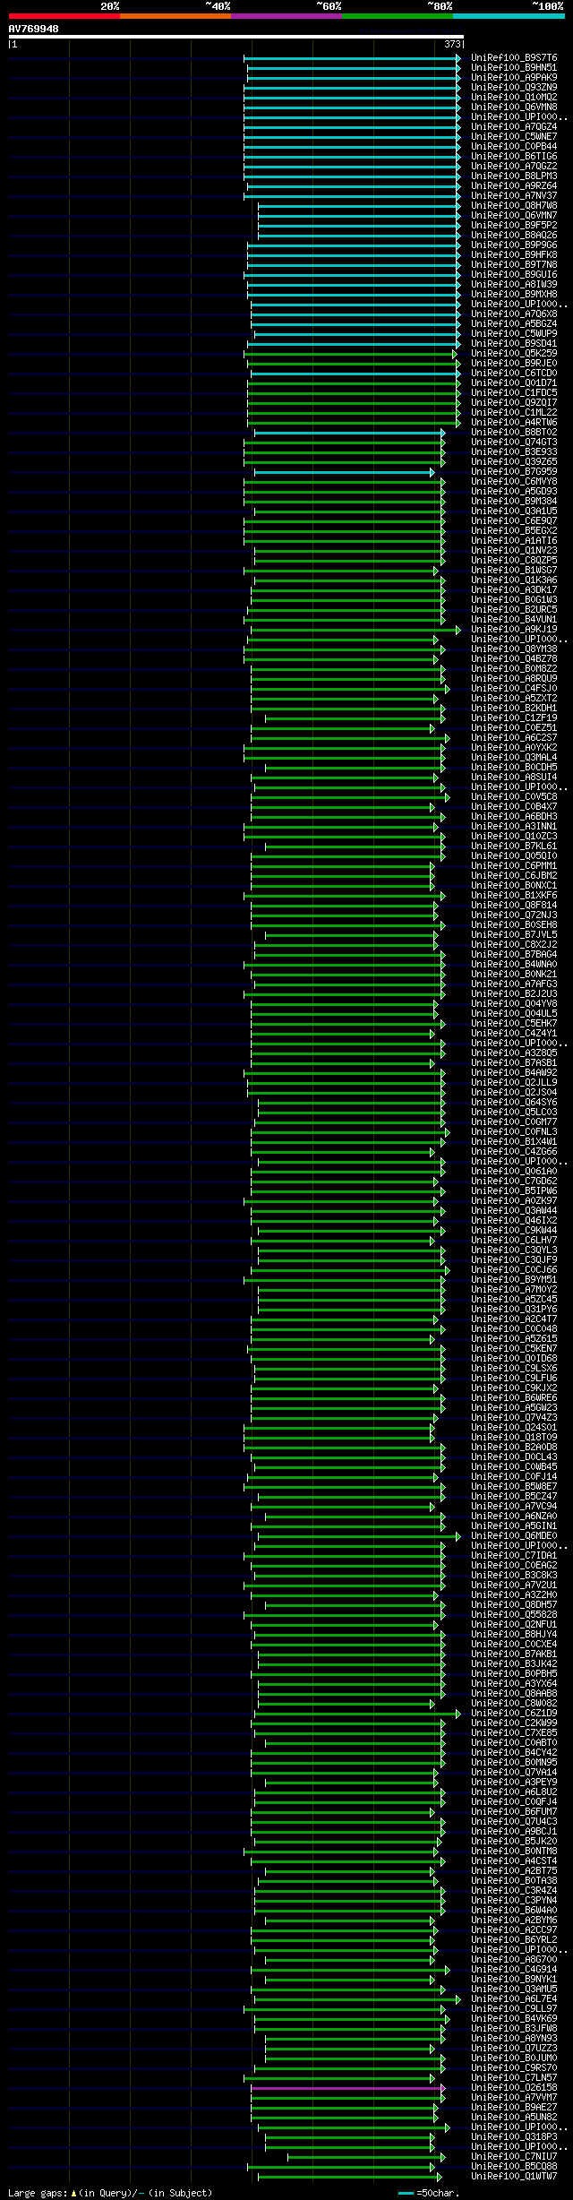This screenshot has width=573, height=2200.
Task: Open hit UniRef100_A3PEY9
Action: 514,1783
